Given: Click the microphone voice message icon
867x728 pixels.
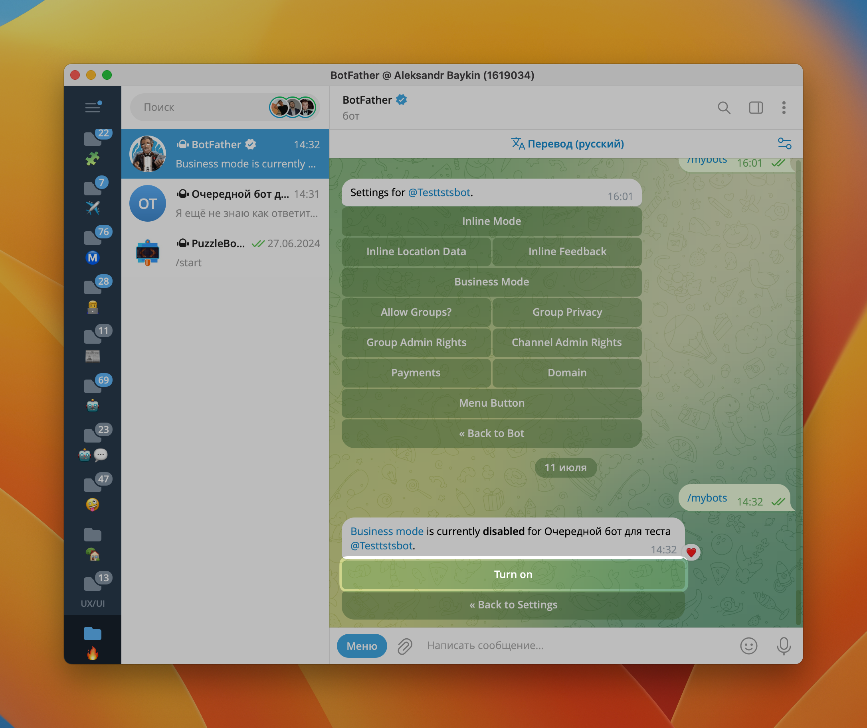Looking at the screenshot, I should click(x=784, y=646).
